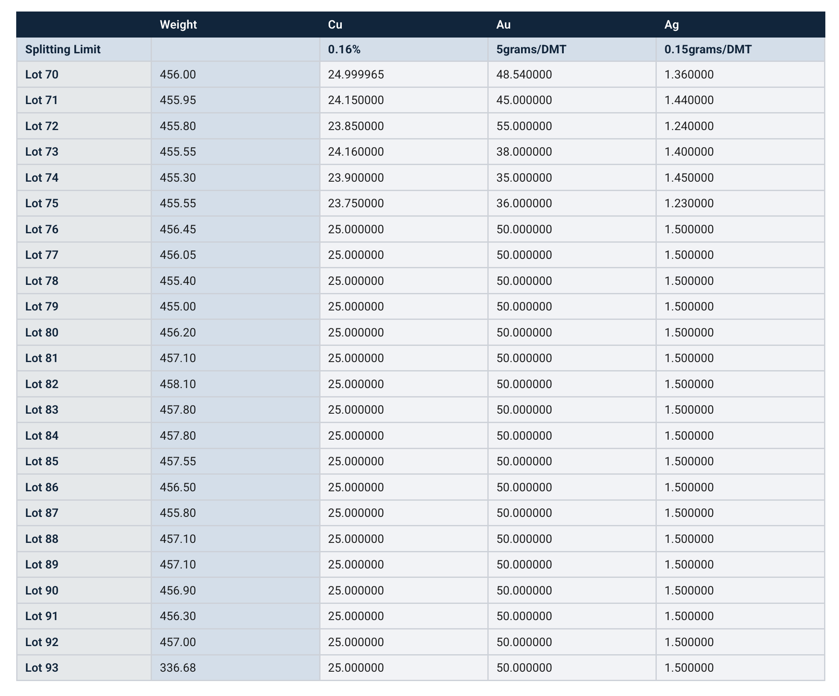Click Lot 71 weight 455.95
The image size is (839, 696).
[178, 100]
